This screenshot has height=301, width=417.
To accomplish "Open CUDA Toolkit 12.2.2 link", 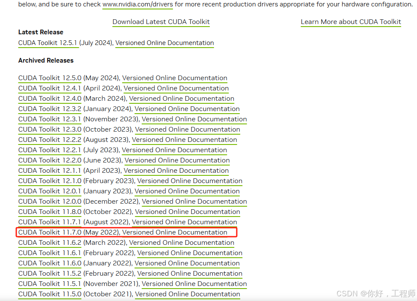I will click(50, 140).
